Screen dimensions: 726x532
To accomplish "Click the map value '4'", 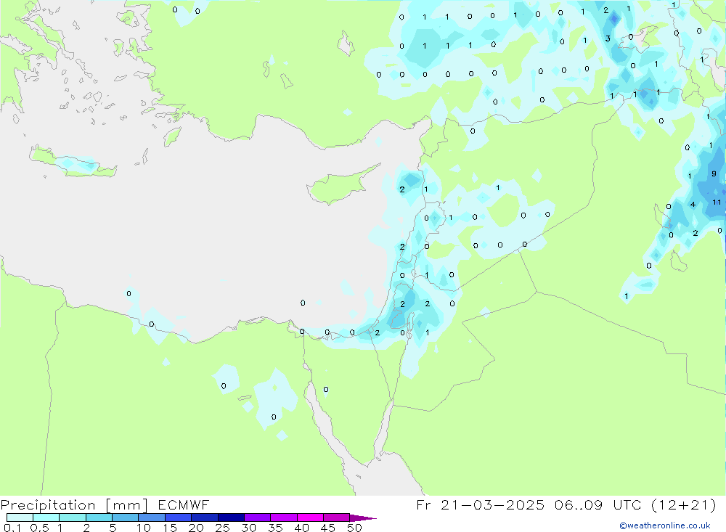I will tap(693, 204).
